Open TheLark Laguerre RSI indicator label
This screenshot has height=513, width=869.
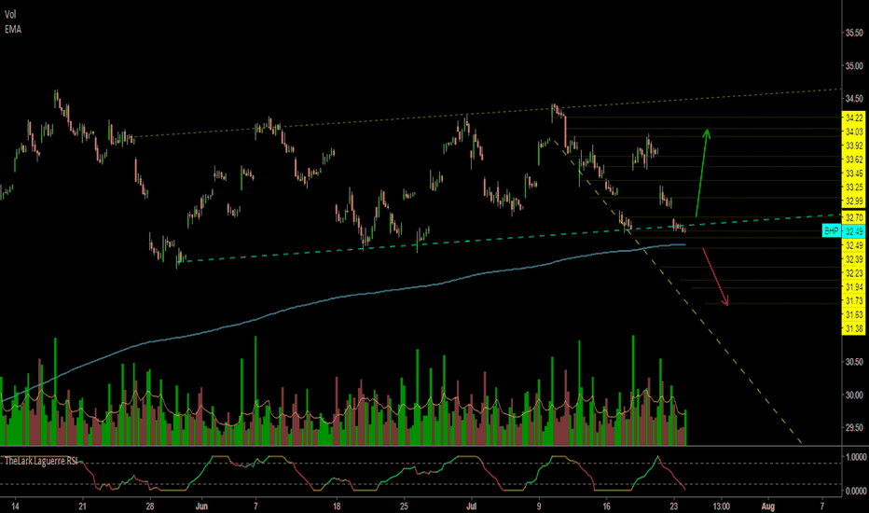coord(40,461)
